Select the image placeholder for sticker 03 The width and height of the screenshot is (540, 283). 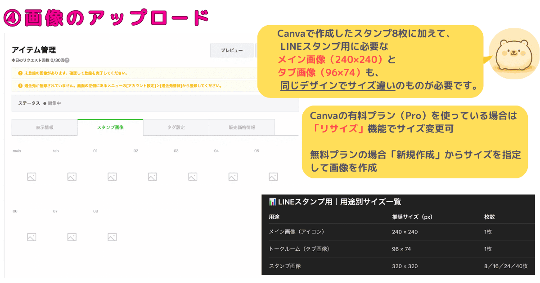(193, 177)
